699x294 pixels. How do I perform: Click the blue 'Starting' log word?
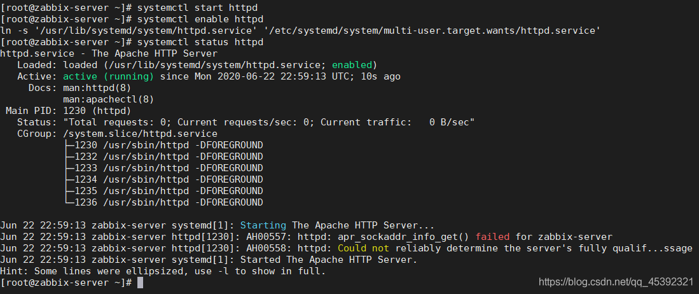coord(263,225)
